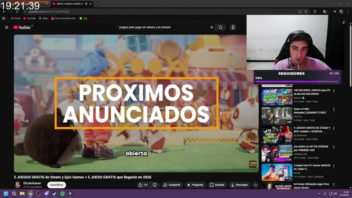
Task: Open OBS Studio from the taskbar
Action: coord(38,194)
